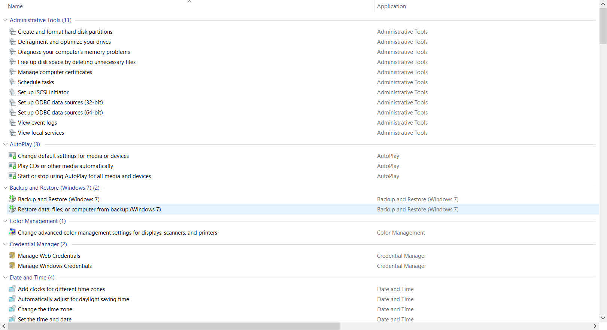Collapse the Credential Manager group chevron
Screen dimensions: 607x330
(x=5, y=244)
